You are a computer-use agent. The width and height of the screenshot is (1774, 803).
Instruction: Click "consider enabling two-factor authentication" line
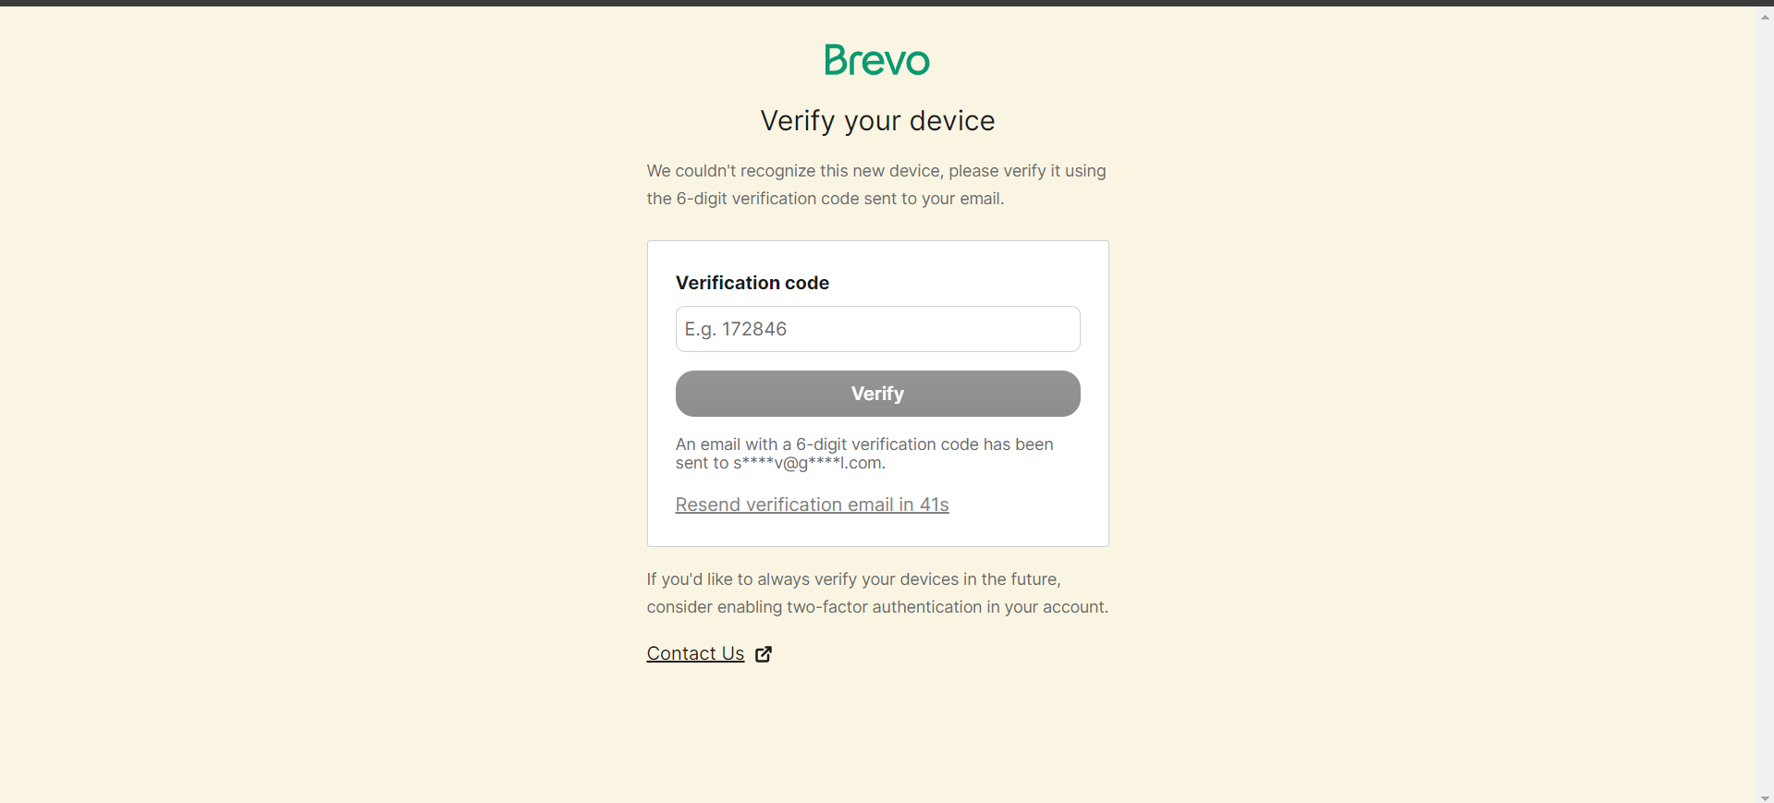(877, 607)
